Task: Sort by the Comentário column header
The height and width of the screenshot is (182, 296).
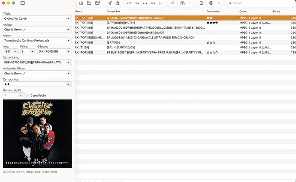Action: [113, 12]
